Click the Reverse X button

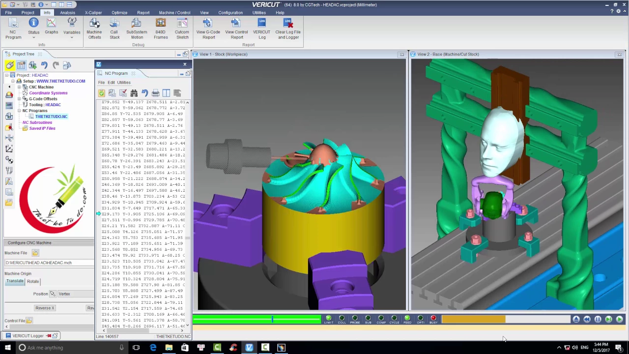45,308
